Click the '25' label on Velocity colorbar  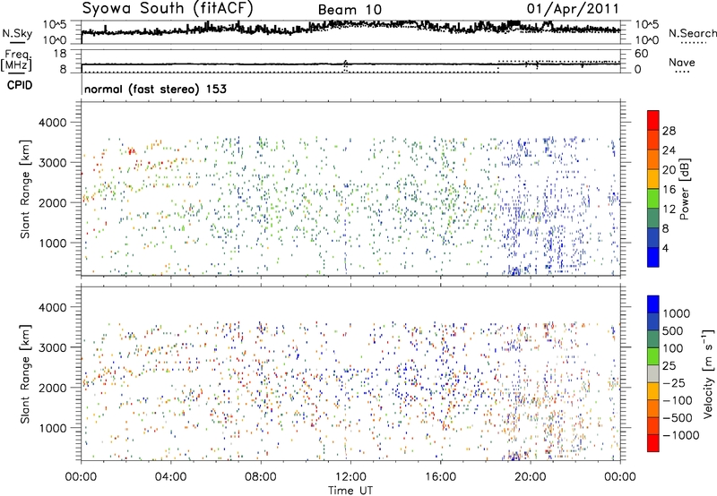(x=669, y=366)
